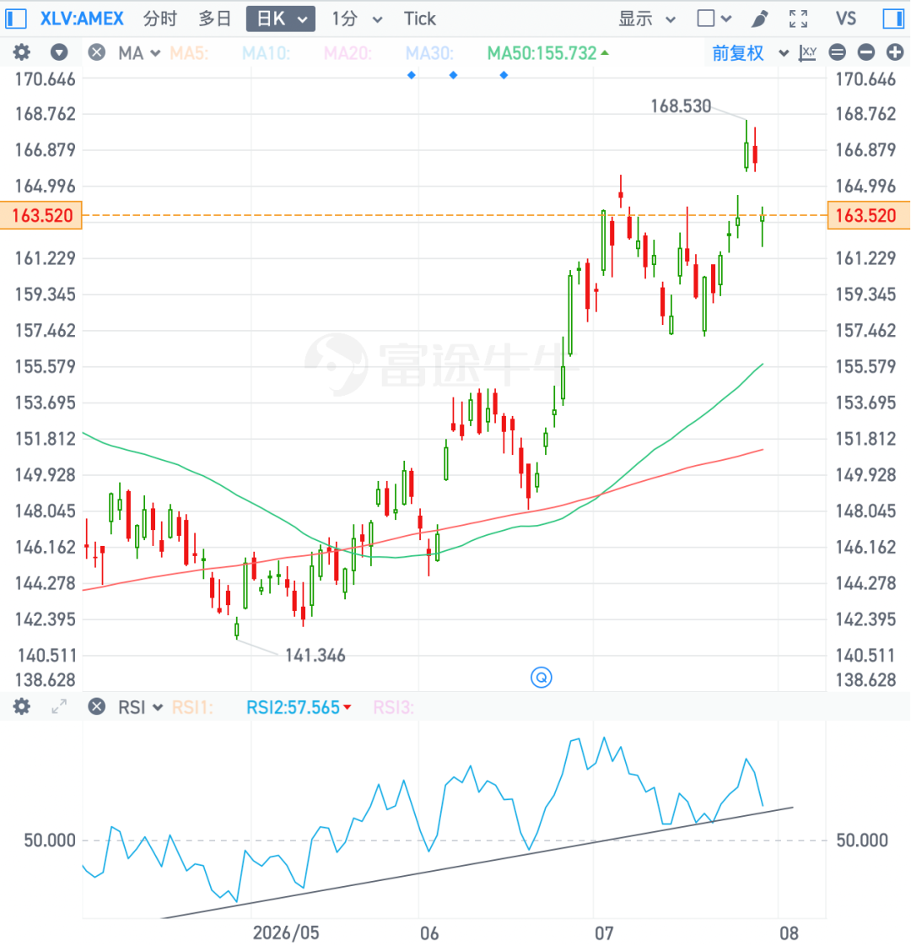Toggle the RSI3 line visibility

coord(394,707)
